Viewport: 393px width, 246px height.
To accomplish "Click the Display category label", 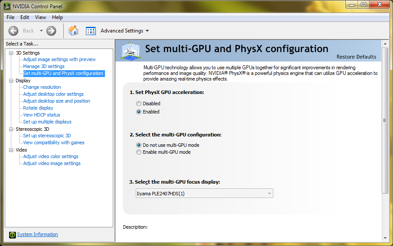I will pos(23,81).
